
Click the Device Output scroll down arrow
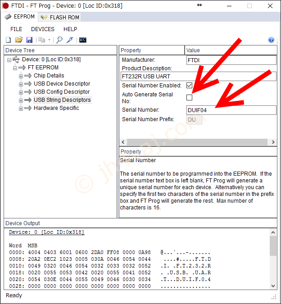click(x=273, y=286)
